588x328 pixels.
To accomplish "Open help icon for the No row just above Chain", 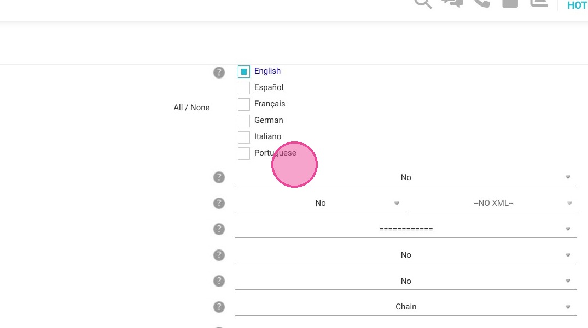I will (219, 281).
